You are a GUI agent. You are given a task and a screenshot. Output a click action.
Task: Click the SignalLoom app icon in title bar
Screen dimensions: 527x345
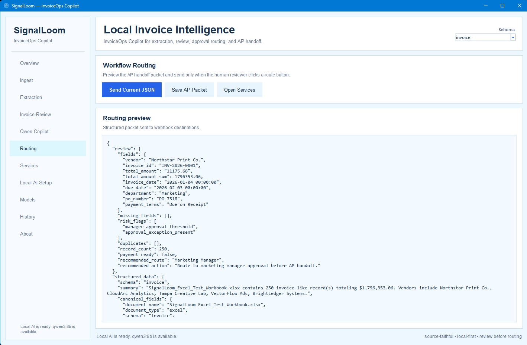point(6,6)
